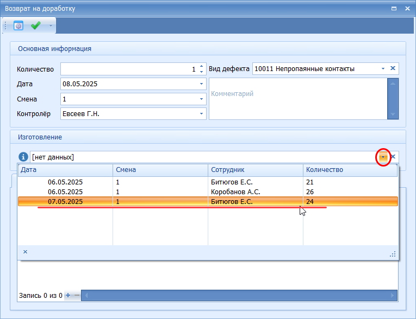Image resolution: width=416 pixels, height=319 pixels.
Task: Open the Вид дефекта dropdown arrow
Action: [383, 69]
